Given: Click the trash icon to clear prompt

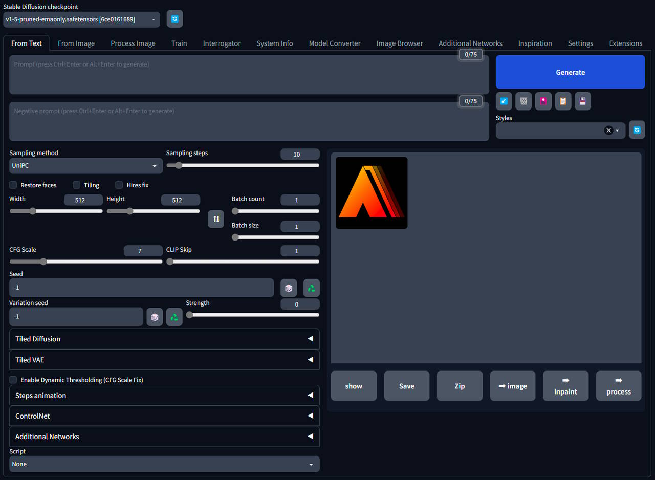Looking at the screenshot, I should (523, 101).
